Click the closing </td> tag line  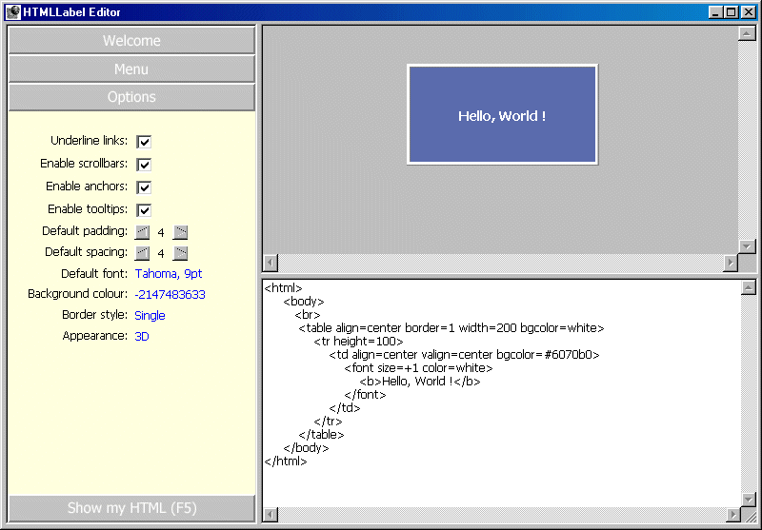click(345, 408)
